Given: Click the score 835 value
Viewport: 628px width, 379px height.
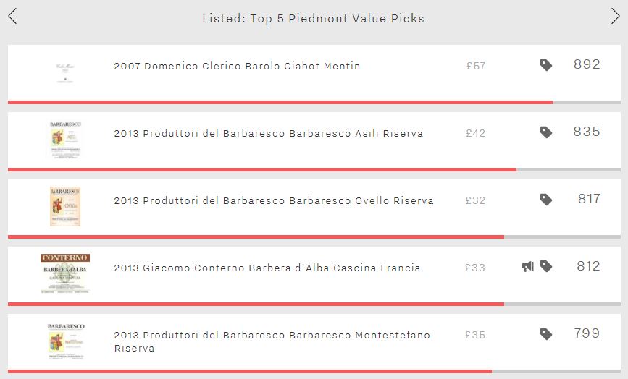Looking at the screenshot, I should [x=587, y=132].
